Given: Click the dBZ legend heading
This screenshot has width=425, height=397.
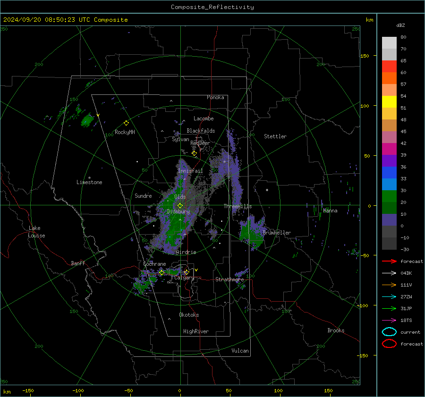Looking at the screenshot, I should click(400, 25).
